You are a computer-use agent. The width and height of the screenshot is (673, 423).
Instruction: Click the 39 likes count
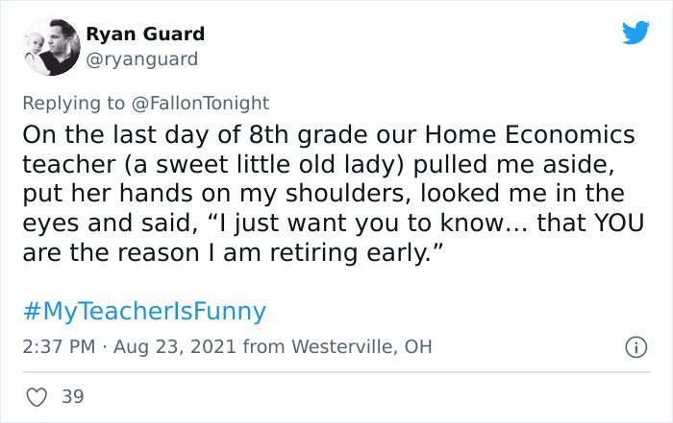click(x=72, y=396)
